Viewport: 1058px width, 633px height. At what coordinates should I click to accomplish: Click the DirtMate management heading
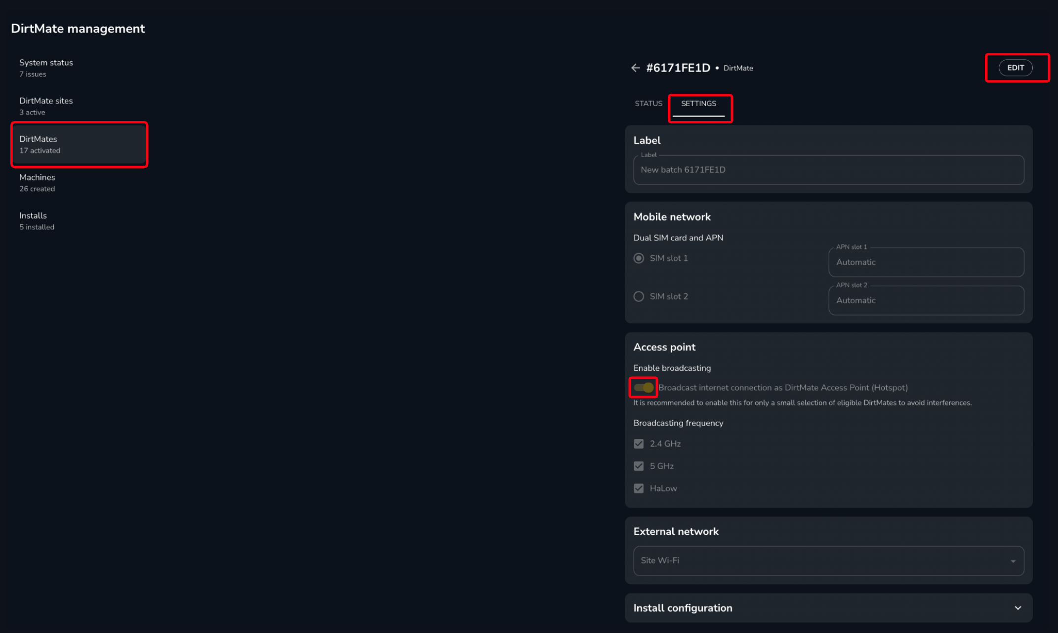pyautogui.click(x=78, y=29)
